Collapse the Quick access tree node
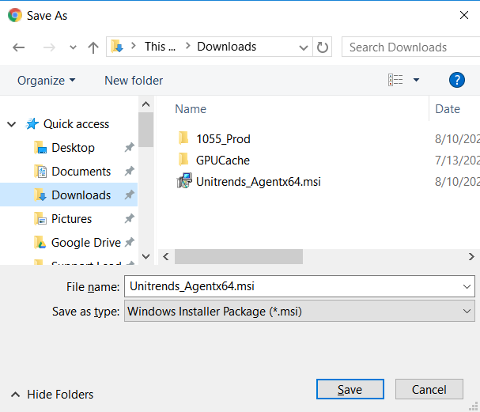The image size is (480, 412). coord(11,124)
